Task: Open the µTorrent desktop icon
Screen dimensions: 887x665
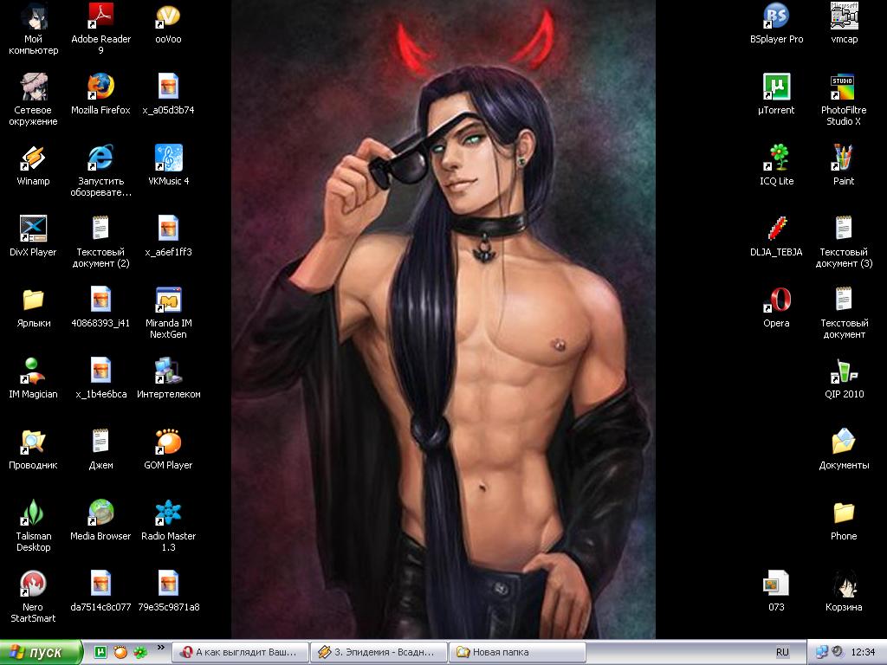Action: click(x=776, y=87)
